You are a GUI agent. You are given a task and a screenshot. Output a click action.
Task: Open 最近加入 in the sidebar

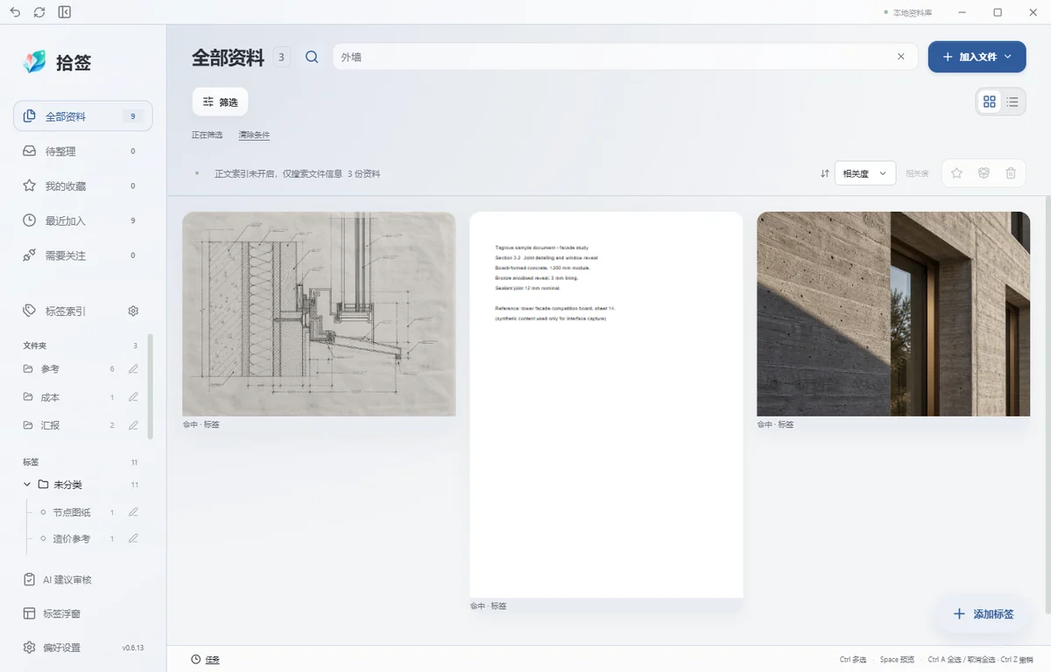83,220
